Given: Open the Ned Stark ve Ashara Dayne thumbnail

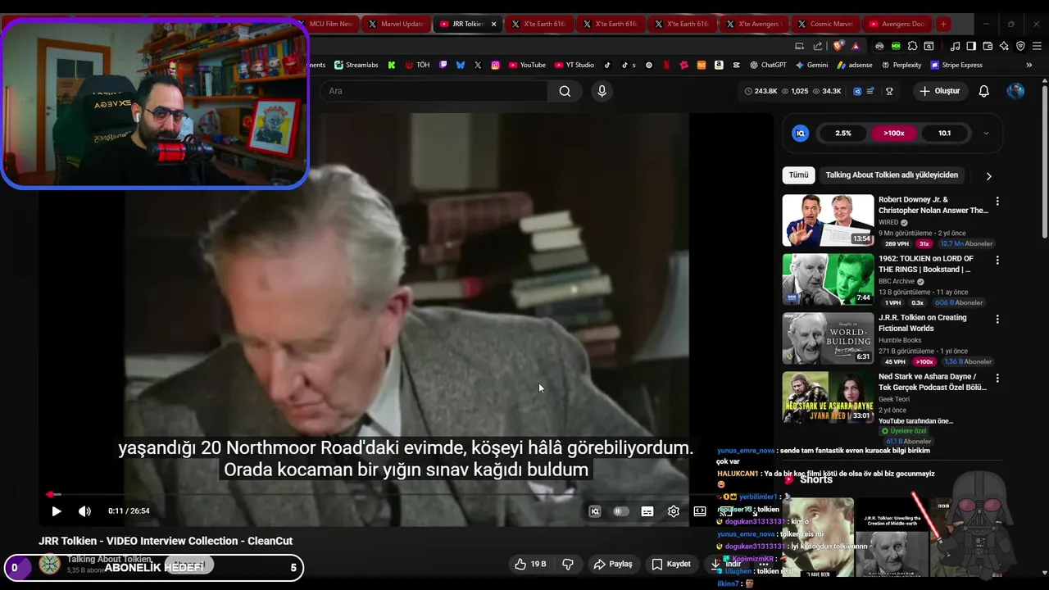Looking at the screenshot, I should tap(828, 397).
